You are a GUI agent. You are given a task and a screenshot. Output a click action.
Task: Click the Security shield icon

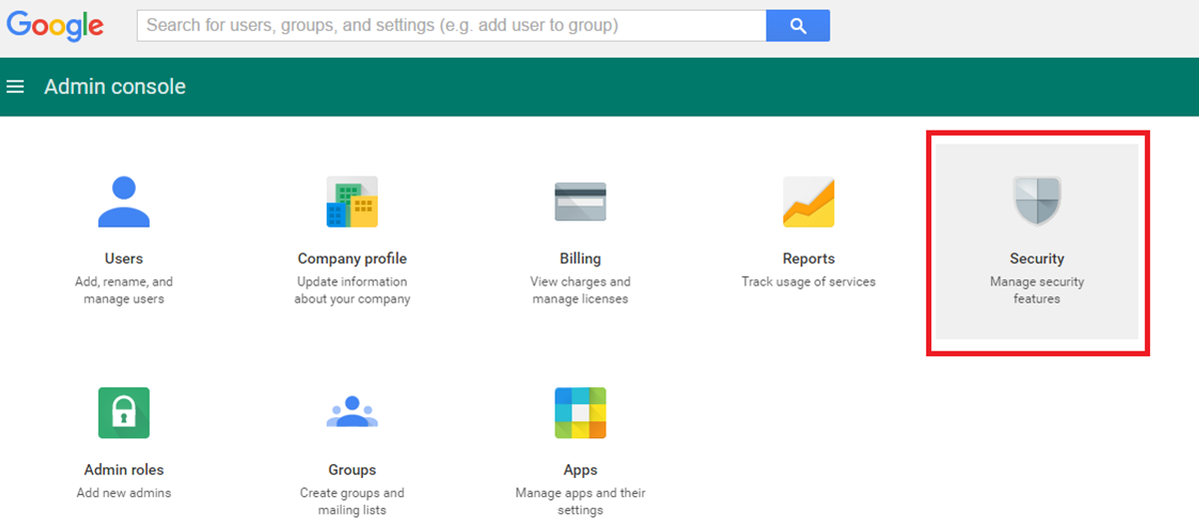click(1036, 202)
